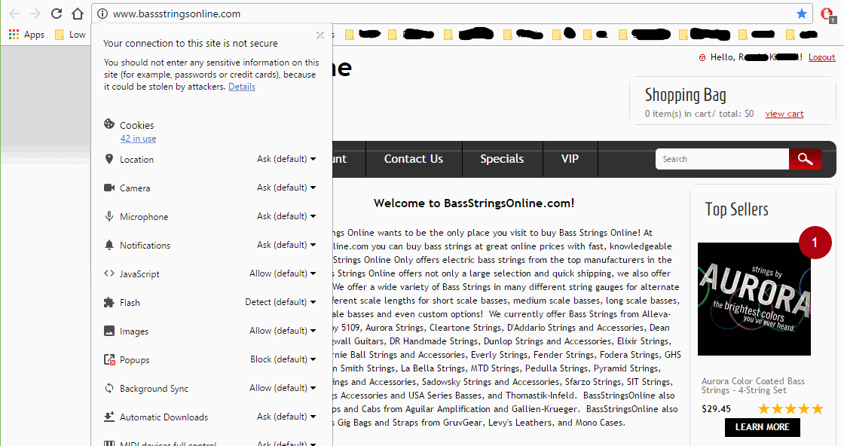Screen dimensions: 844x446
Task: Click the Flash puzzle piece icon
Action: (109, 302)
